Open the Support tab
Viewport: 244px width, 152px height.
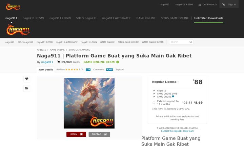(120, 70)
